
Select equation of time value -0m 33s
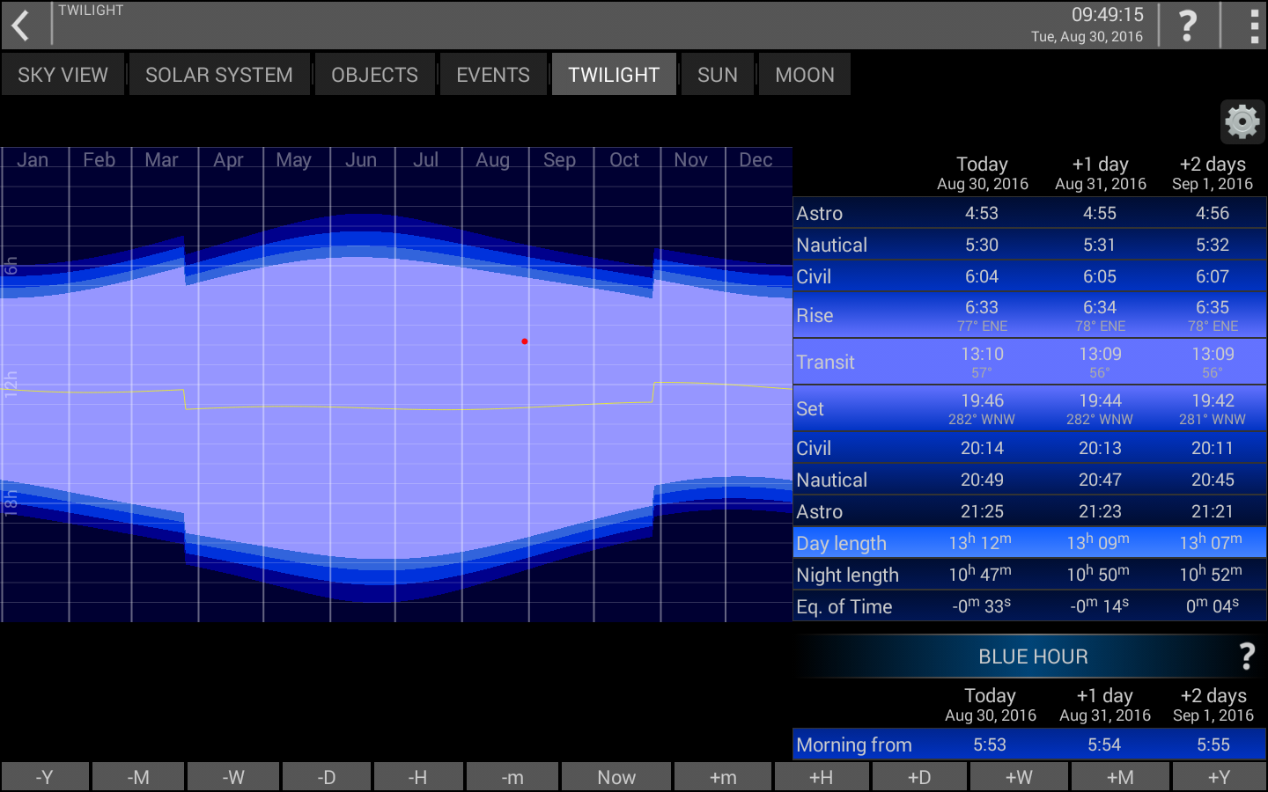click(x=981, y=605)
